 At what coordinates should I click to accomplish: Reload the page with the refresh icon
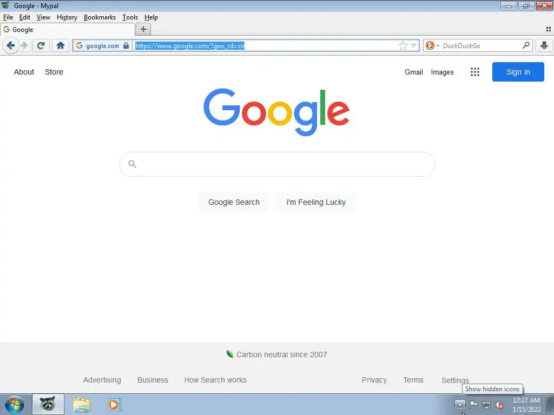pyautogui.click(x=41, y=45)
